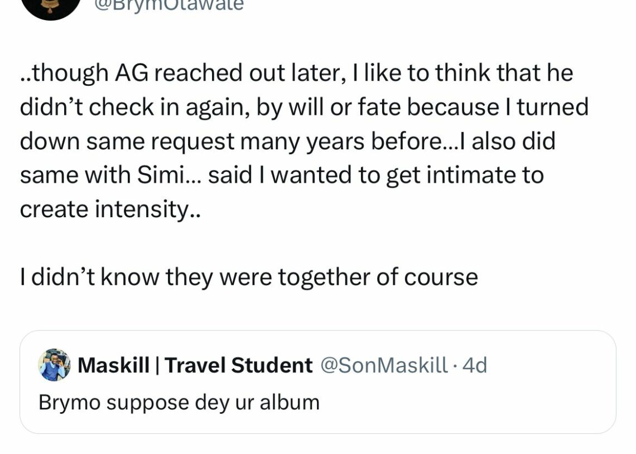Click the line beginning 'down same request'

click(287, 141)
